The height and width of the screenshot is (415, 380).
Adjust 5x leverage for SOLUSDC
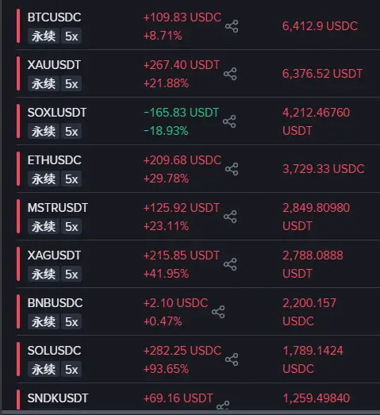tap(71, 369)
